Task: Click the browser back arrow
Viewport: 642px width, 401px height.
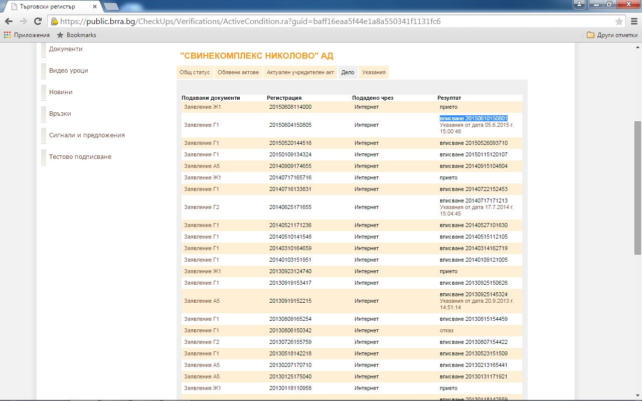Action: point(9,22)
